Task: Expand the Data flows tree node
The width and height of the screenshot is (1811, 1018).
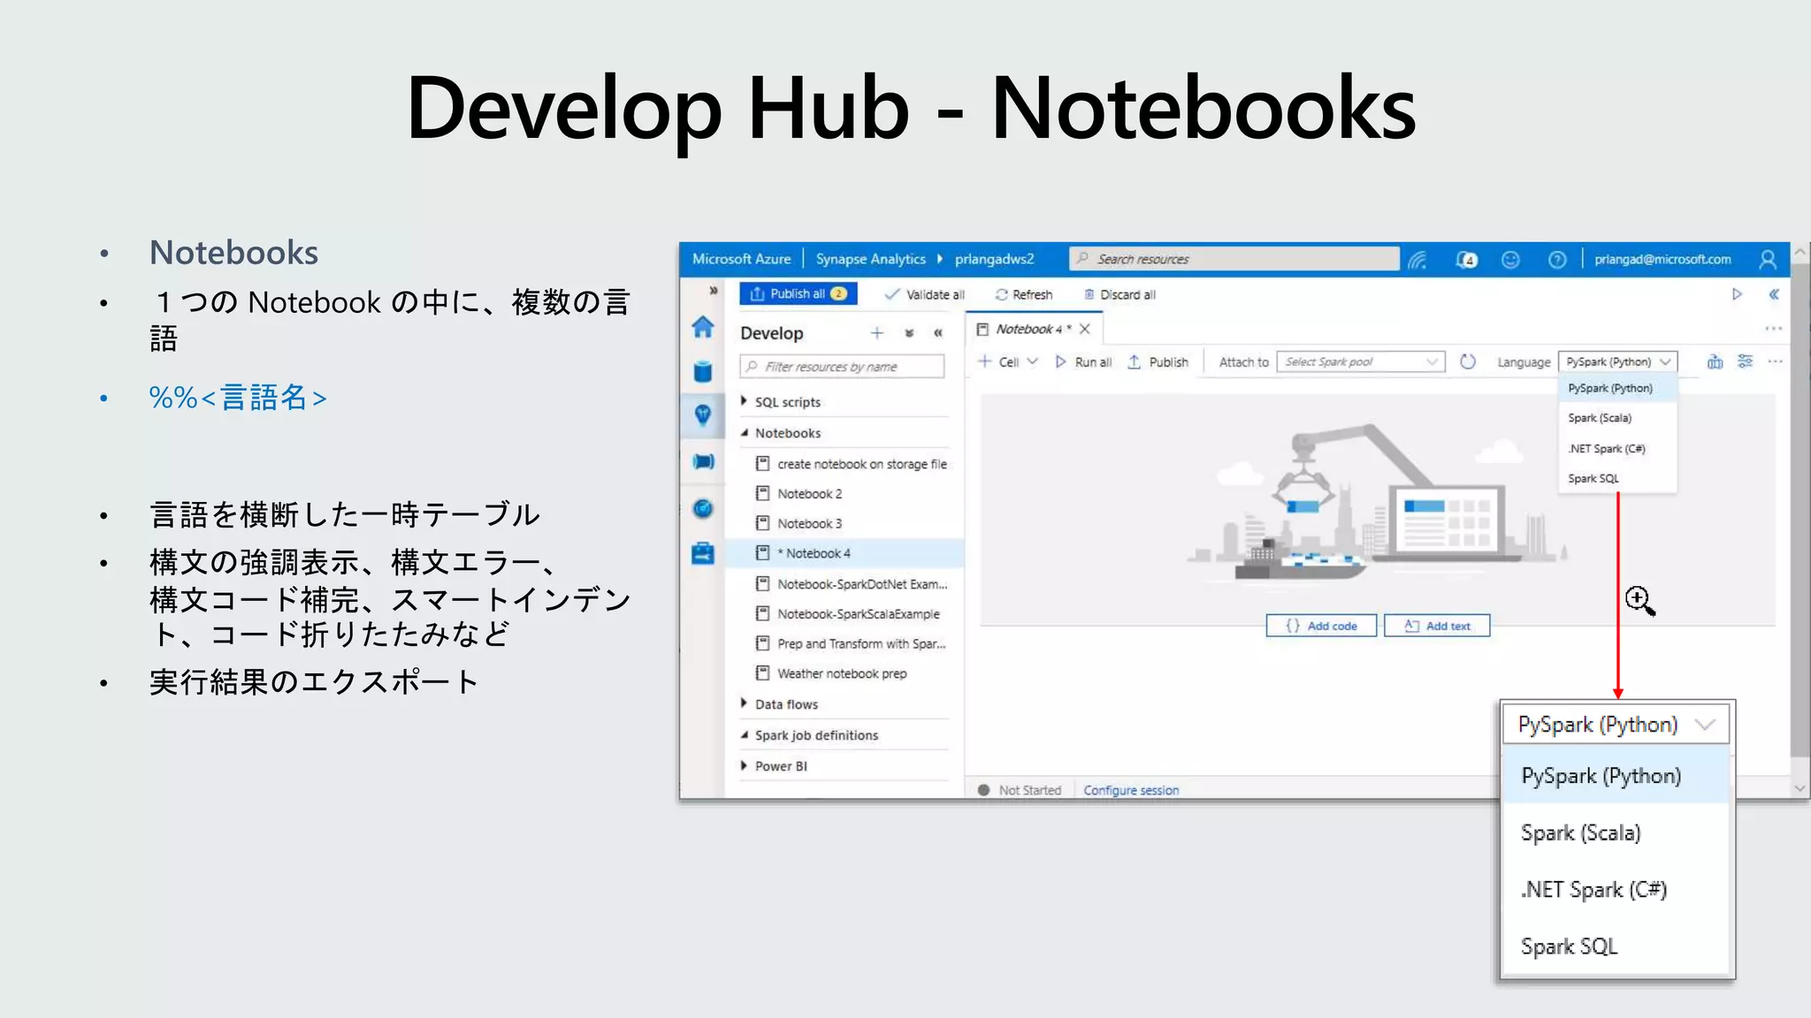Action: tap(745, 703)
